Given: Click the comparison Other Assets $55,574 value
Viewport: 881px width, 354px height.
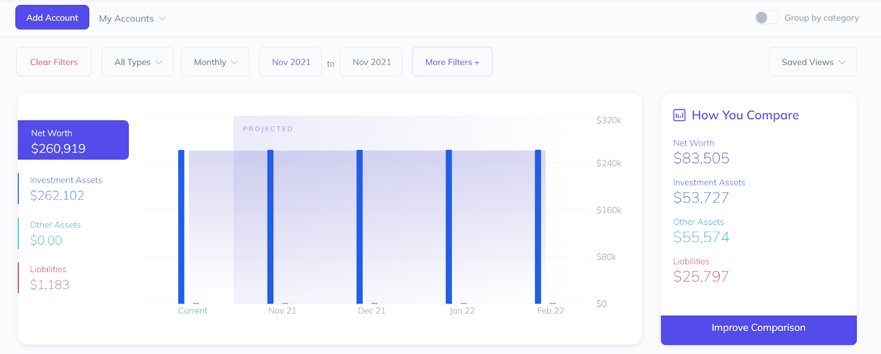Looking at the screenshot, I should click(x=701, y=237).
